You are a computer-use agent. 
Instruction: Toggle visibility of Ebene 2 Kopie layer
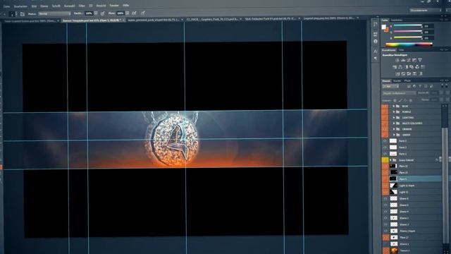(x=385, y=231)
